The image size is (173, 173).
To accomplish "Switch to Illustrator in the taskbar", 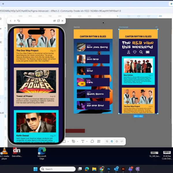I will (123, 169).
